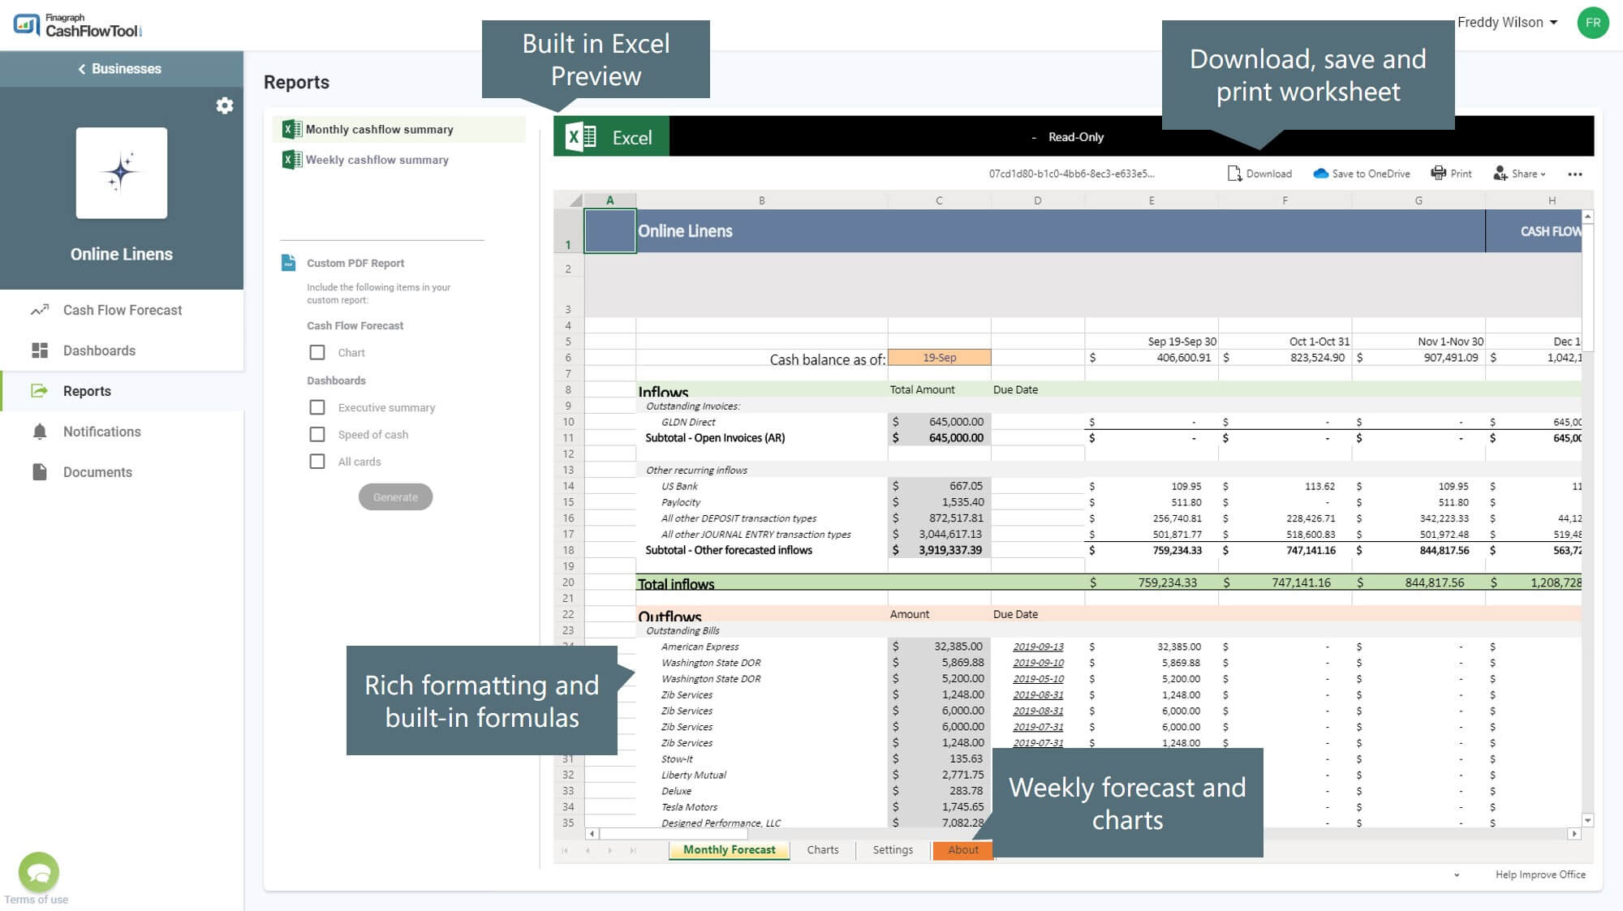Click the Excel icon beside Weekly cashflow summary

(291, 160)
